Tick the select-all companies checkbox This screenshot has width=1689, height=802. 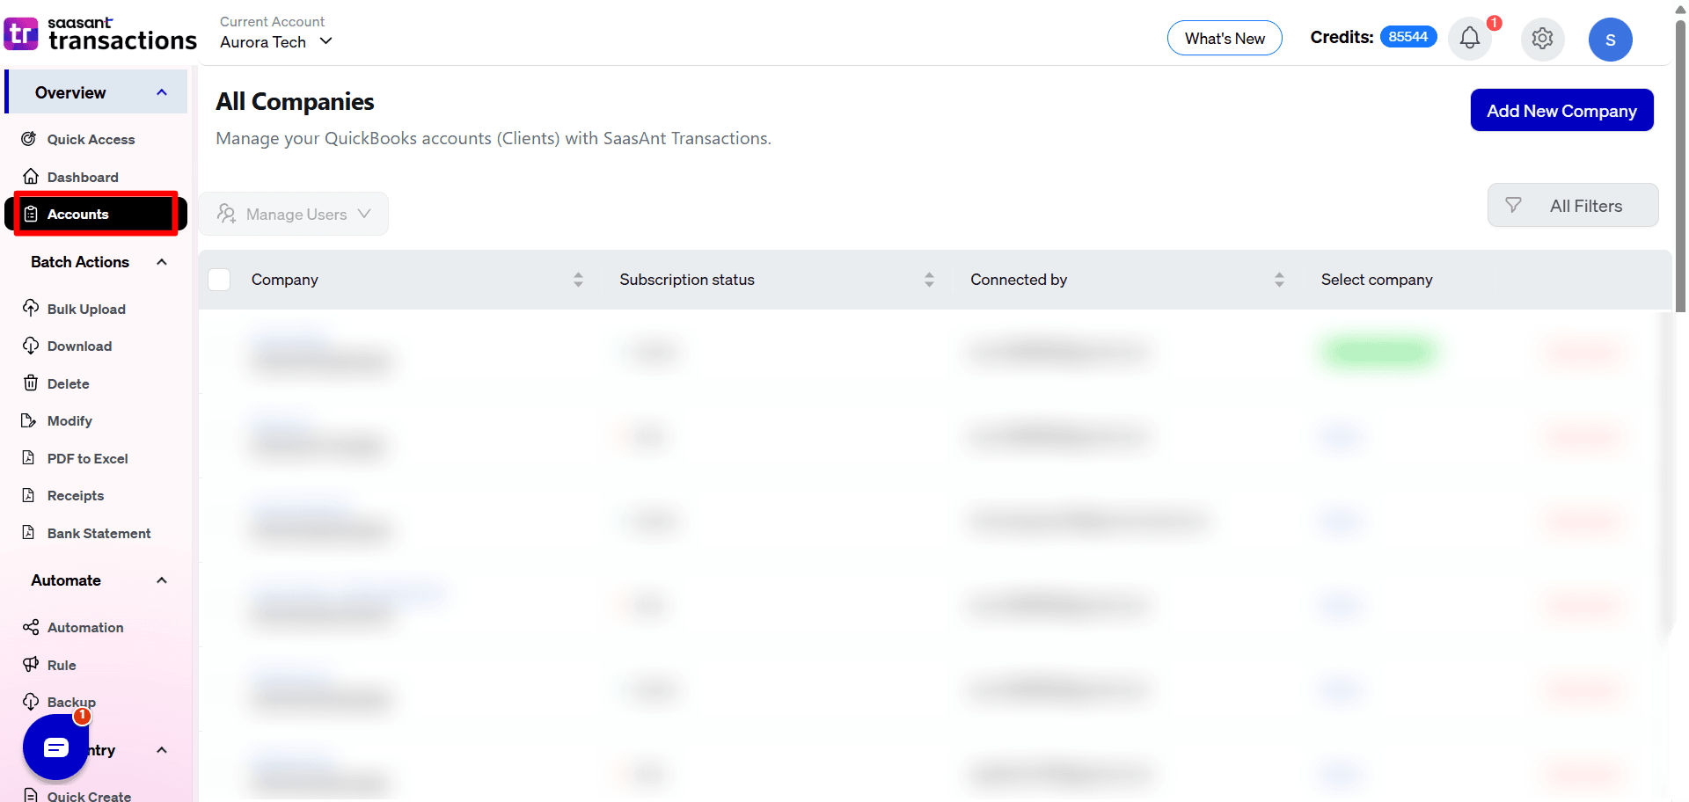tap(219, 280)
